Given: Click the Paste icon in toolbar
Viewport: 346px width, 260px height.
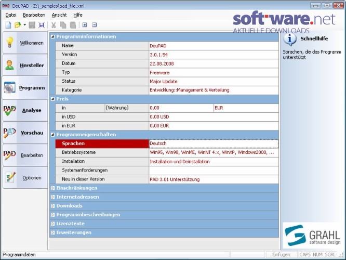Looking at the screenshot, I should click(73, 25).
